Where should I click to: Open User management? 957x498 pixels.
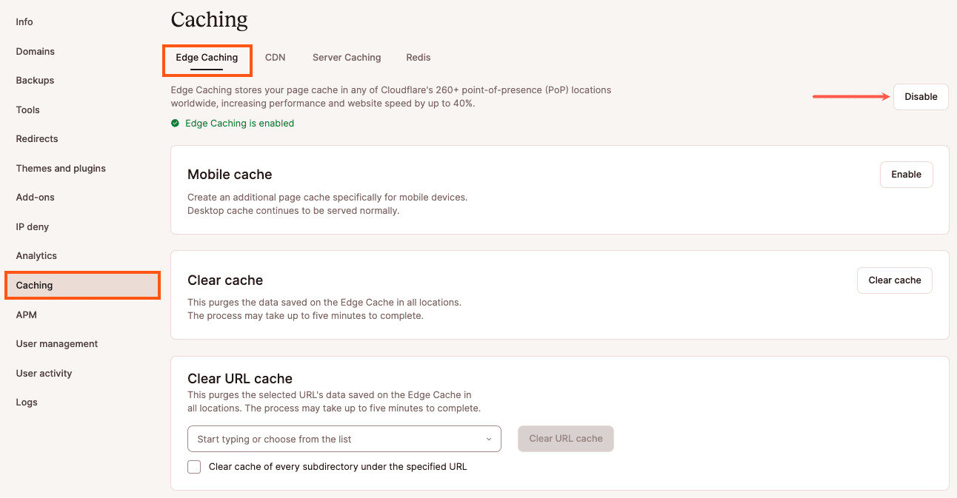coord(56,343)
